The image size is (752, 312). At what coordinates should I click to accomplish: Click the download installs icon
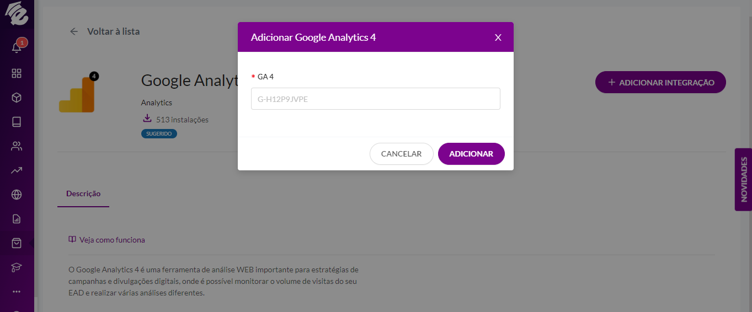pos(147,119)
